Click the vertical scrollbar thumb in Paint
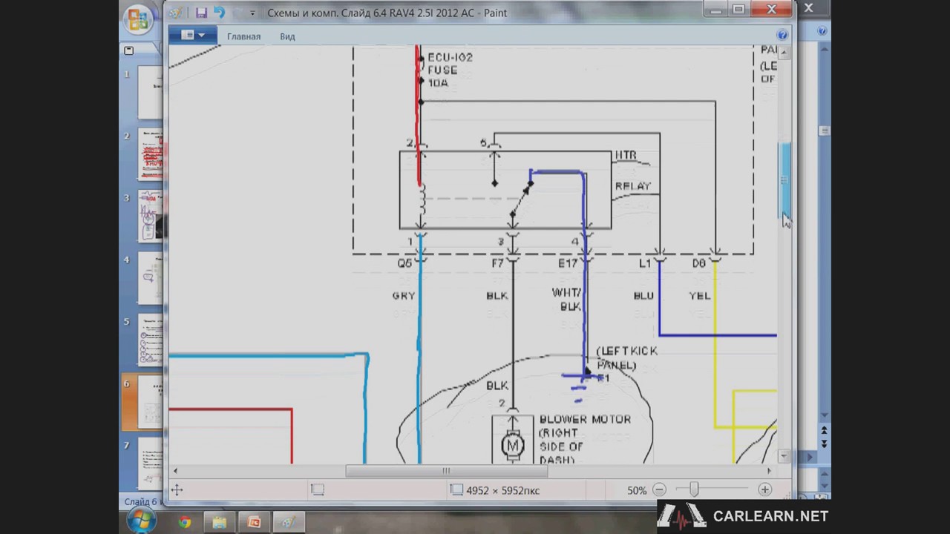The height and width of the screenshot is (534, 950). [x=784, y=179]
